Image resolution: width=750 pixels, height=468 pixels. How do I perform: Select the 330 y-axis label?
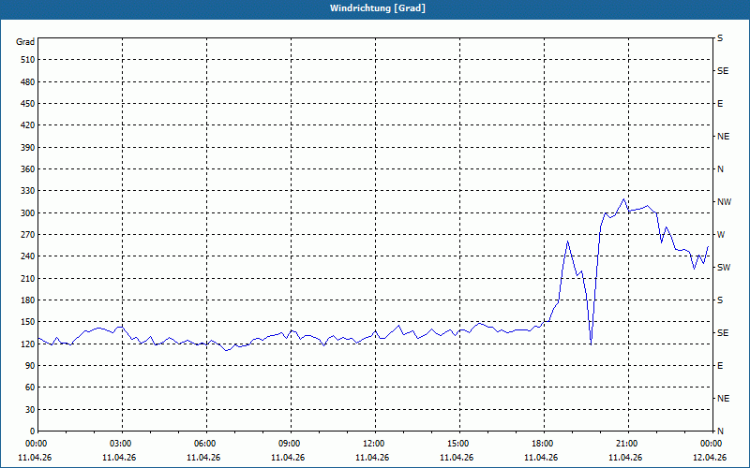pyautogui.click(x=28, y=191)
